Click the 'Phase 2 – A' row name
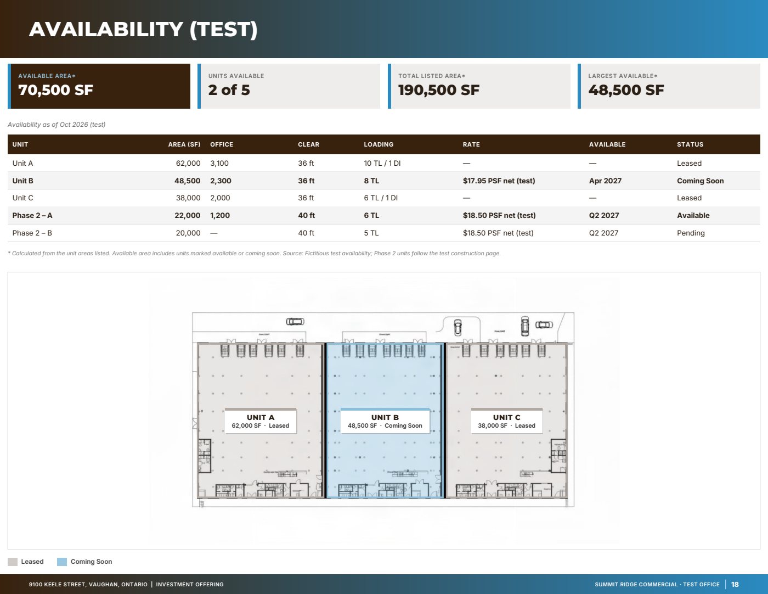Screen dimensions: 768x594 pos(32,215)
